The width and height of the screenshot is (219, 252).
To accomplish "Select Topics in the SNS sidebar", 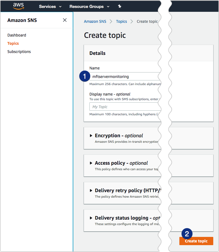I will tap(13, 43).
